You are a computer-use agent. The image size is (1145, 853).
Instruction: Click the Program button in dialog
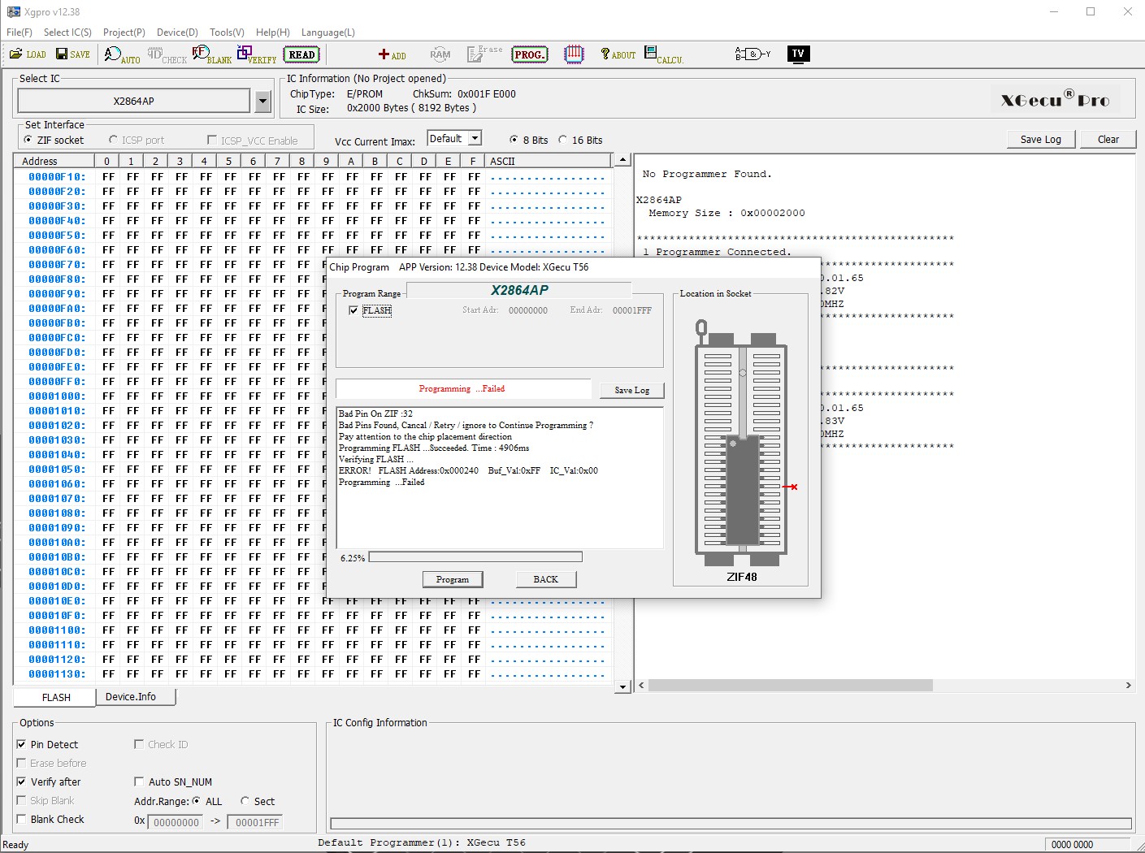[x=453, y=579]
